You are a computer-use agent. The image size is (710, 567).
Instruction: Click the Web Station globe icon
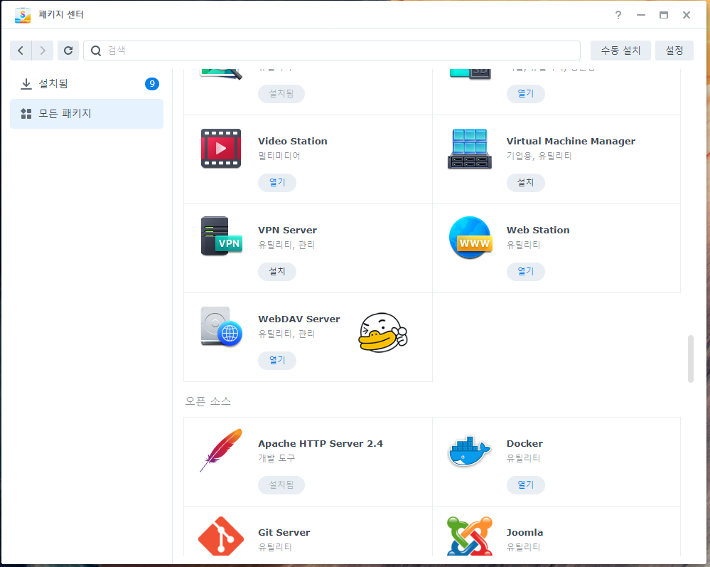coord(470,238)
